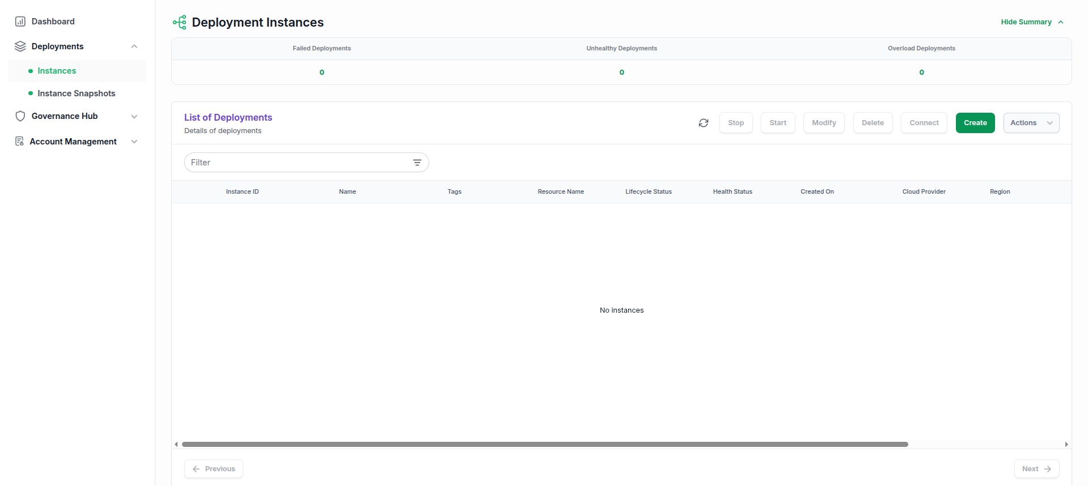Click the Deployments layers icon
Image resolution: width=1088 pixels, height=486 pixels.
click(20, 46)
